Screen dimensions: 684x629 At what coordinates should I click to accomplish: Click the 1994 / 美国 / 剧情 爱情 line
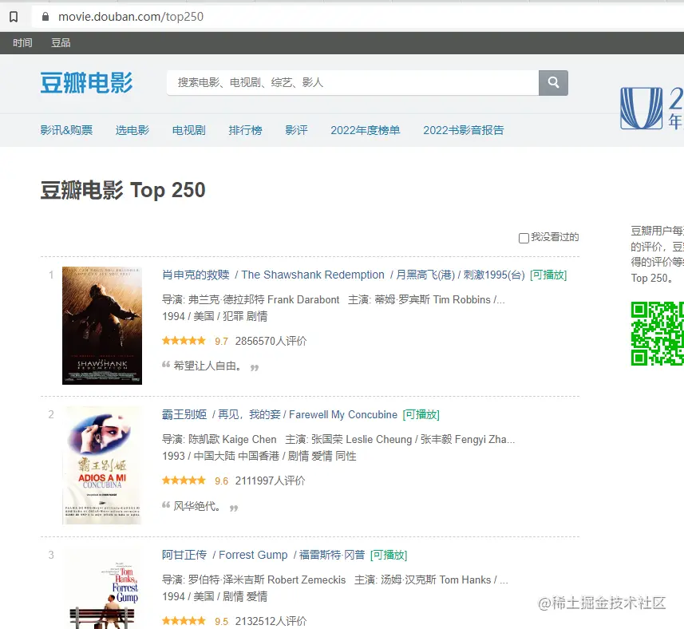(x=215, y=596)
